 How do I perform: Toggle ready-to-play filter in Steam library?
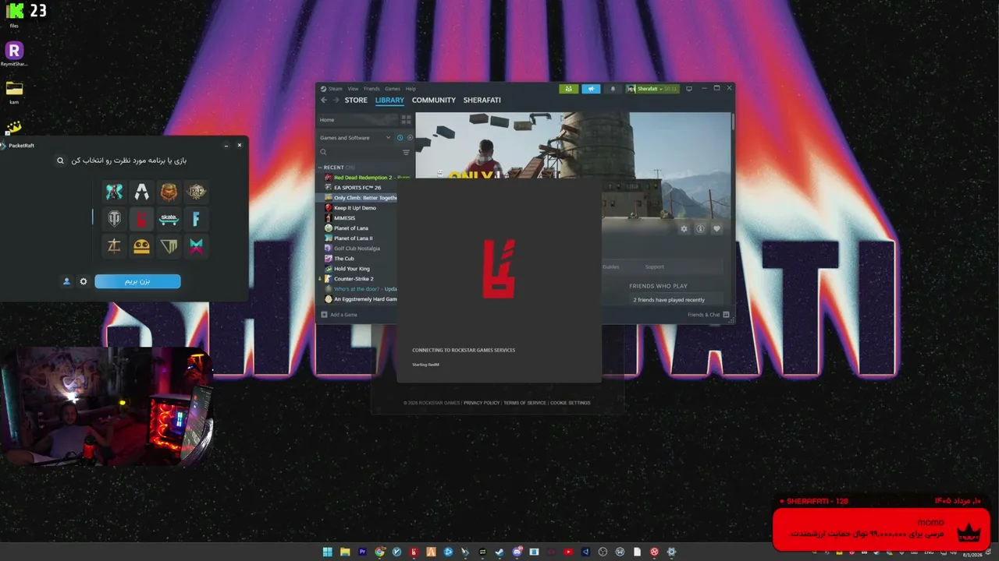click(x=411, y=138)
